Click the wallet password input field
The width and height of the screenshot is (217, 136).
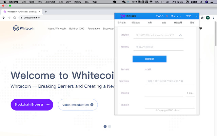(158, 47)
